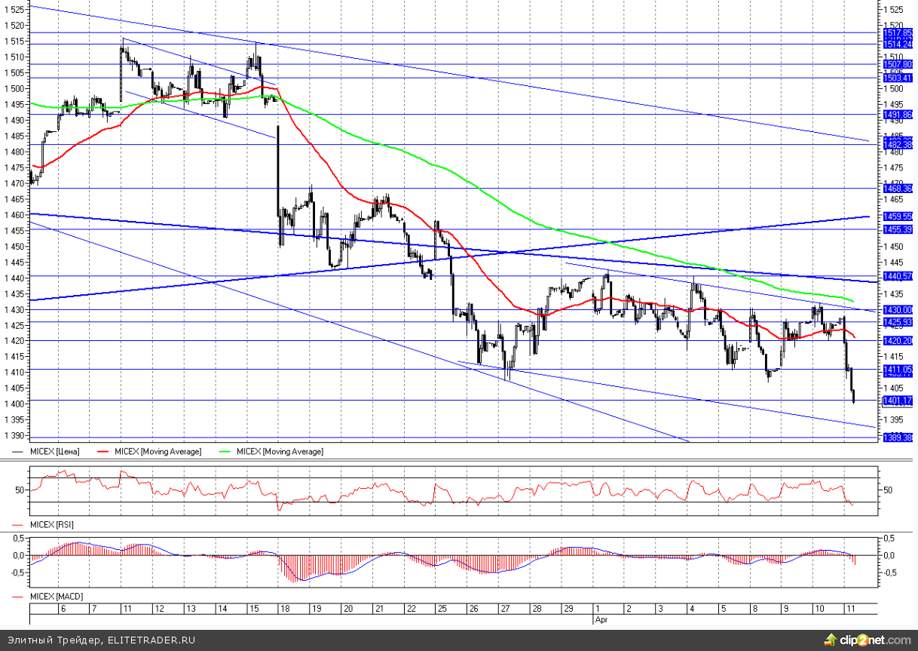Select the MICEX [RSI] legend label

coord(51,524)
